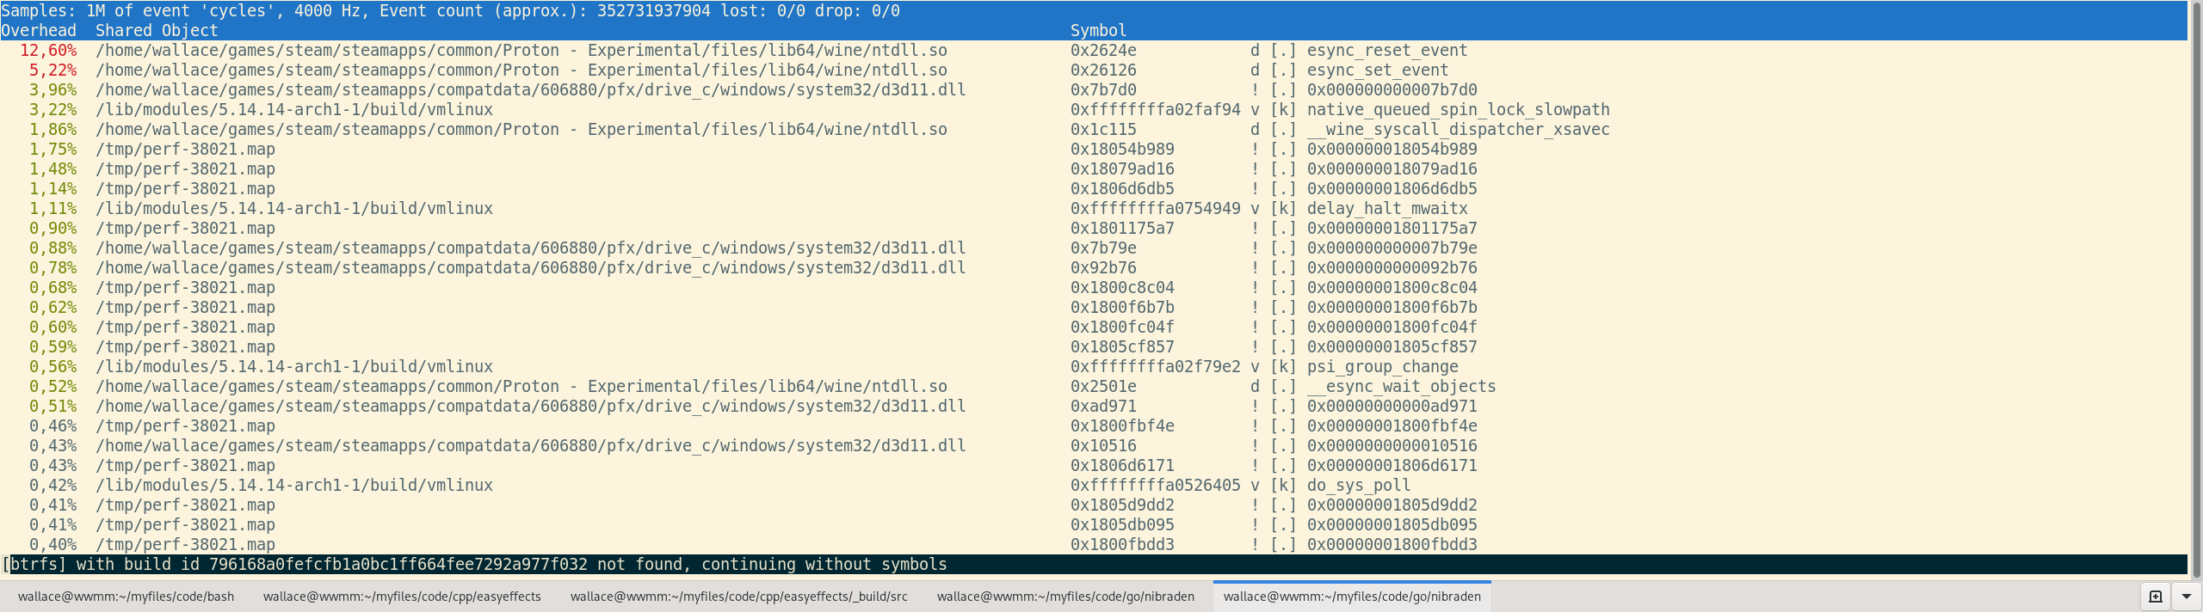Switch to the ~/myfiles/code/bash tab
Image resolution: width=2203 pixels, height=612 pixels.
pyautogui.click(x=126, y=597)
